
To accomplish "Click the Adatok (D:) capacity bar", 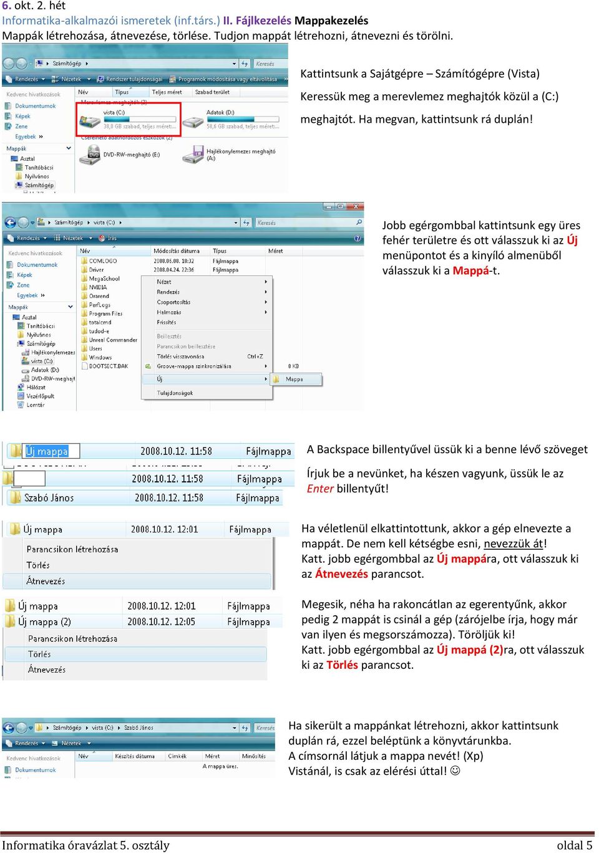I will click(242, 119).
